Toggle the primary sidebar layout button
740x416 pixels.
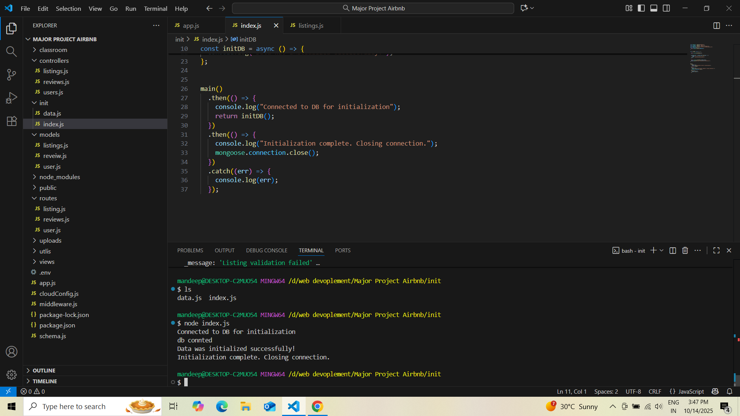point(641,8)
